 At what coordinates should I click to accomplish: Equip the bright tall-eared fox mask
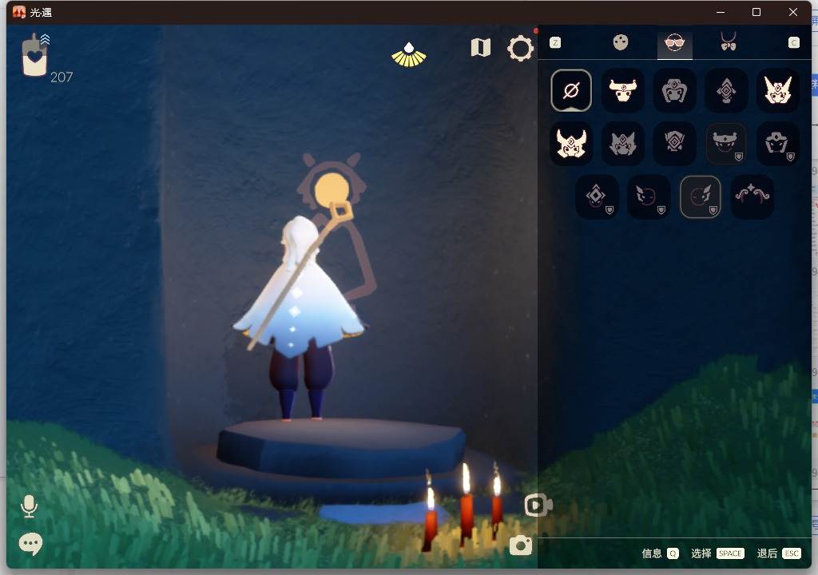[777, 90]
